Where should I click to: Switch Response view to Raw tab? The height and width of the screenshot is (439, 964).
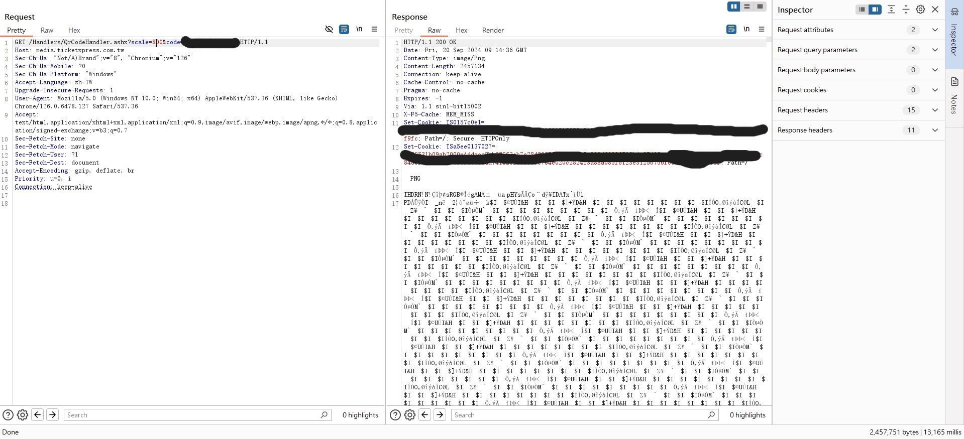pos(434,30)
